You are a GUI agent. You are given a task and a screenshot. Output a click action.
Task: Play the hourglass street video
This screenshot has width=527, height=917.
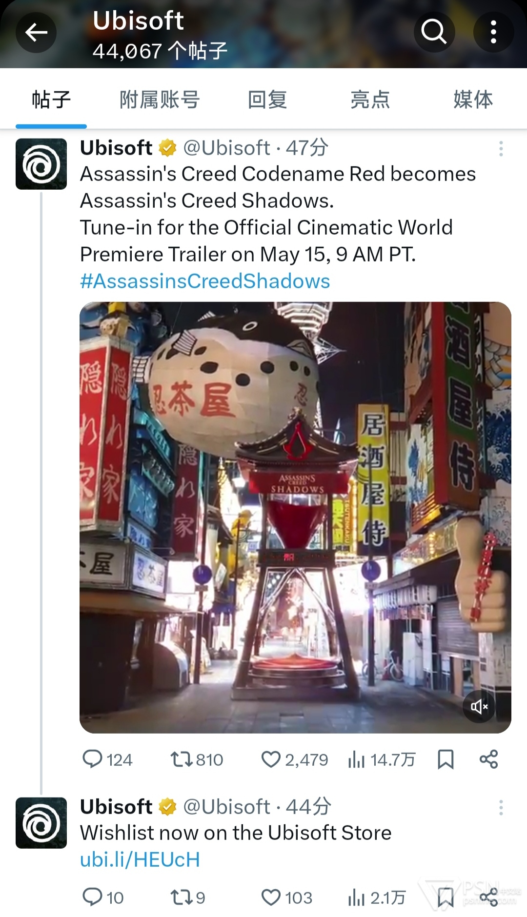pyautogui.click(x=295, y=518)
